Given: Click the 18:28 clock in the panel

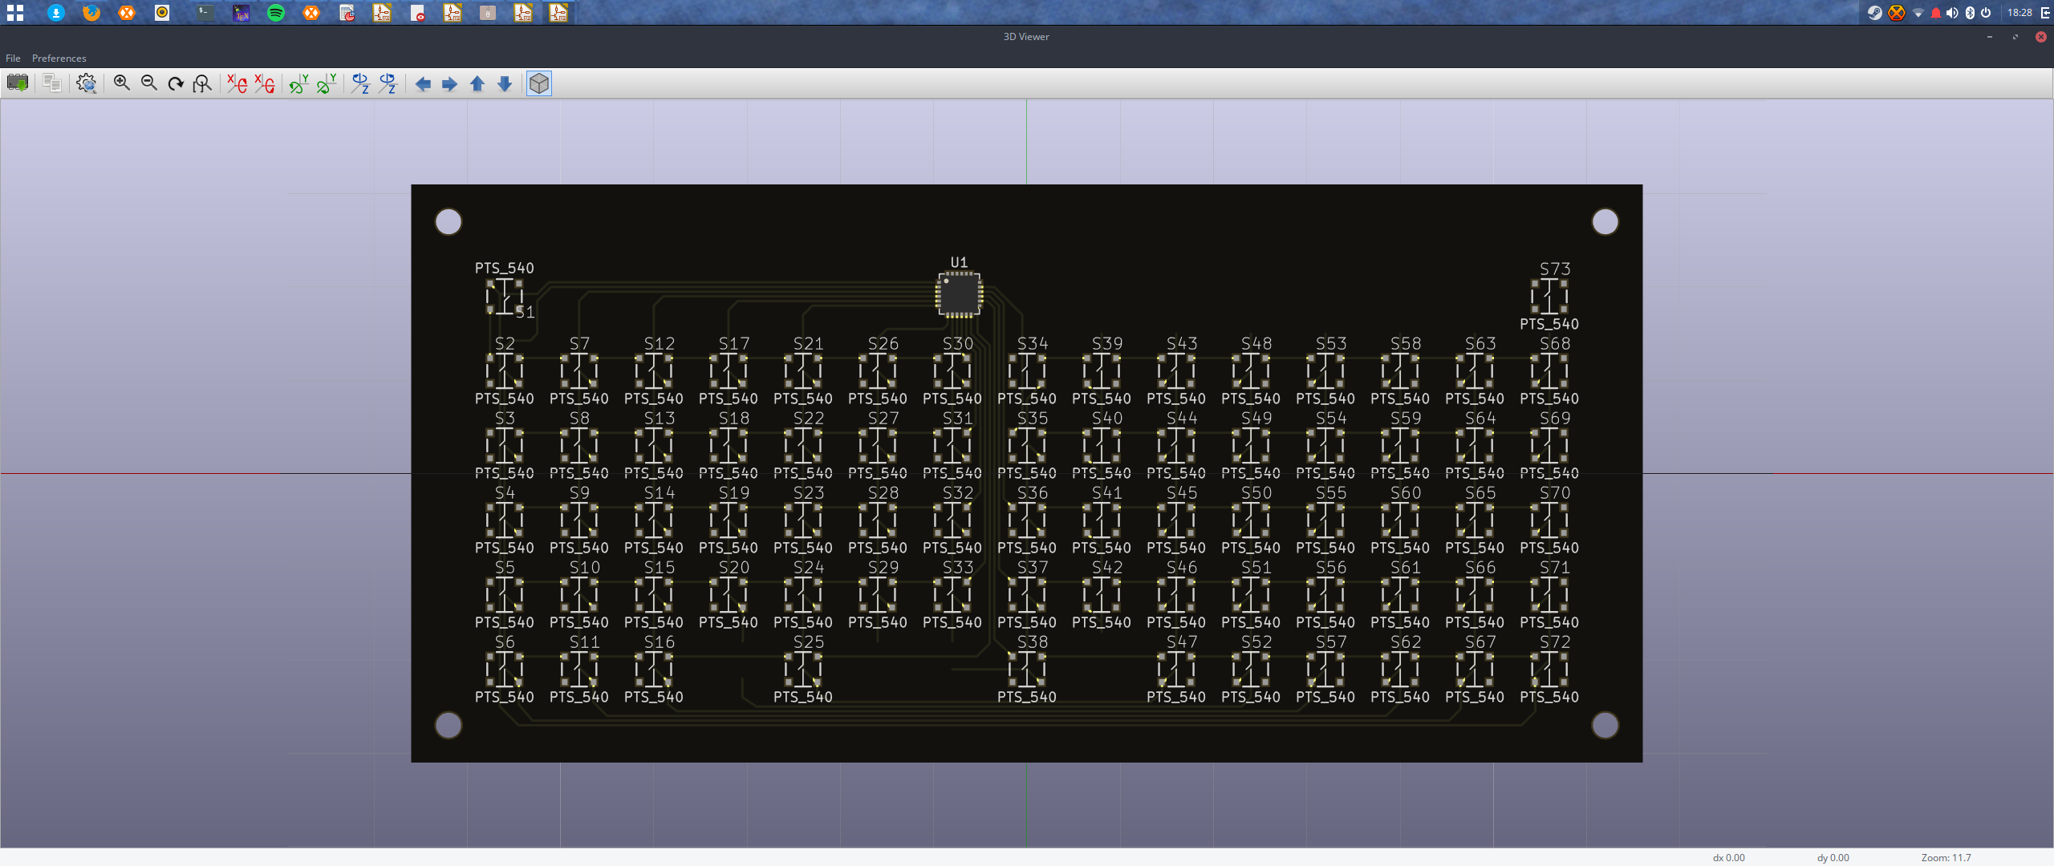Looking at the screenshot, I should (x=2019, y=12).
